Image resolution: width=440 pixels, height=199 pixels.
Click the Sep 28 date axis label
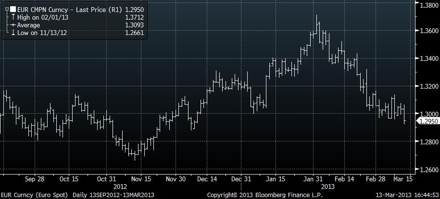(34, 179)
